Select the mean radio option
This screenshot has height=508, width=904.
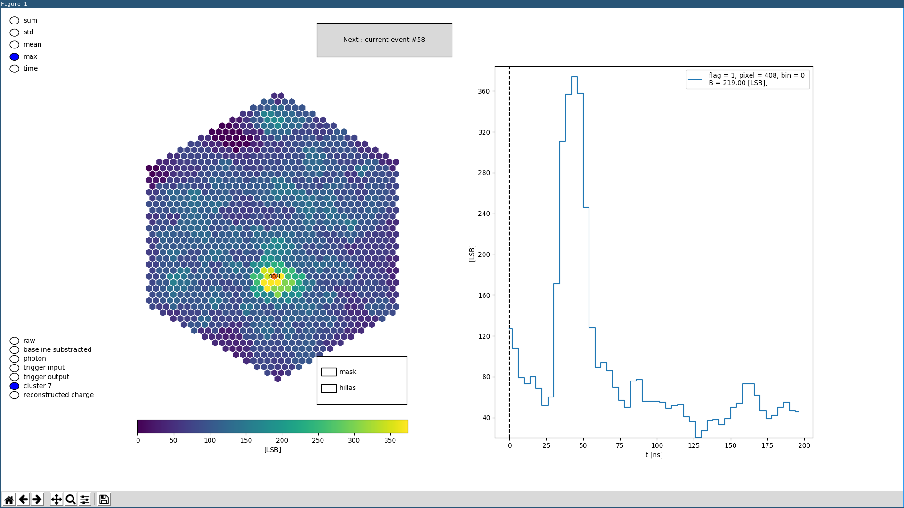tap(15, 45)
